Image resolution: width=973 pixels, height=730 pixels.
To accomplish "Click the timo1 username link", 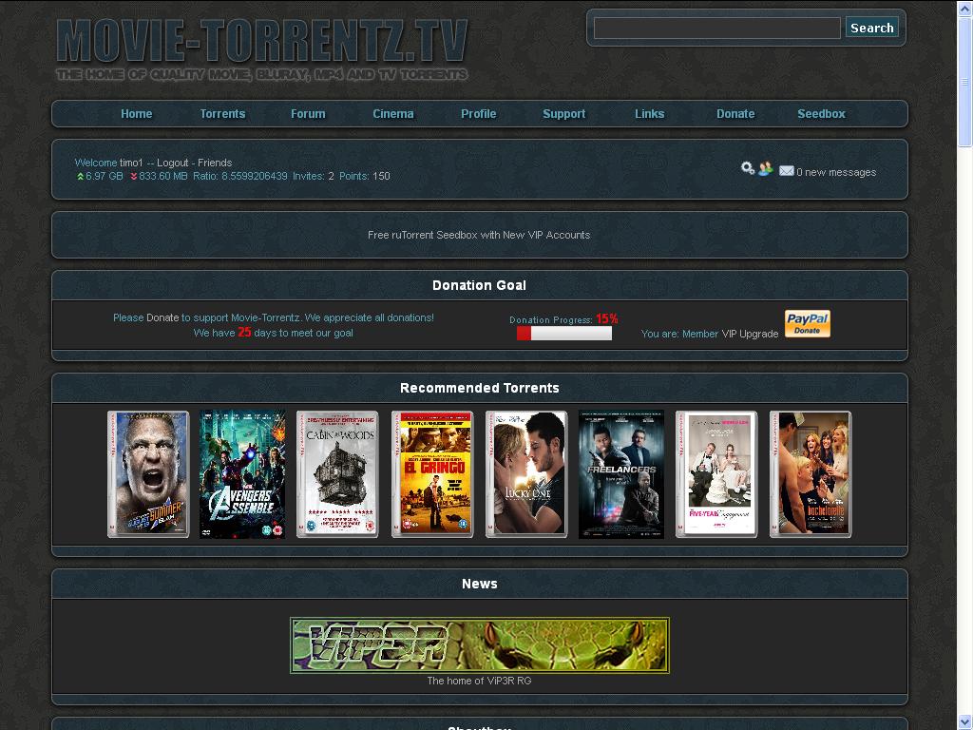I will 131,163.
